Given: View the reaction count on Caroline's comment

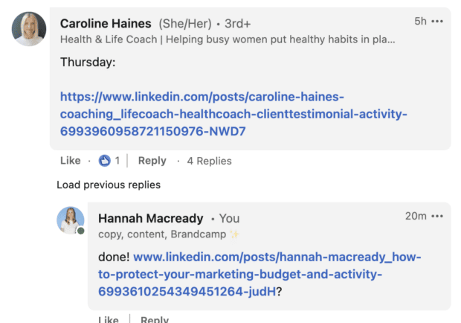Looking at the screenshot, I should tap(117, 160).
